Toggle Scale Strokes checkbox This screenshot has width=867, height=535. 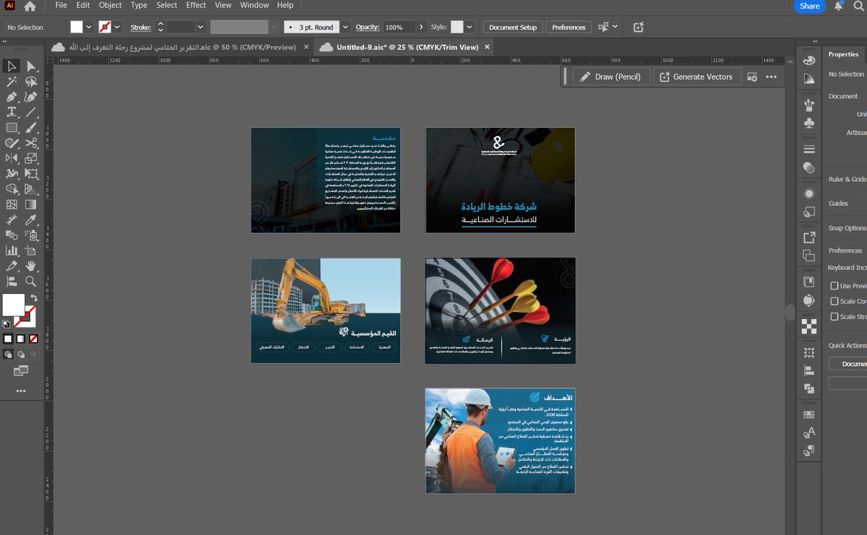coord(834,316)
